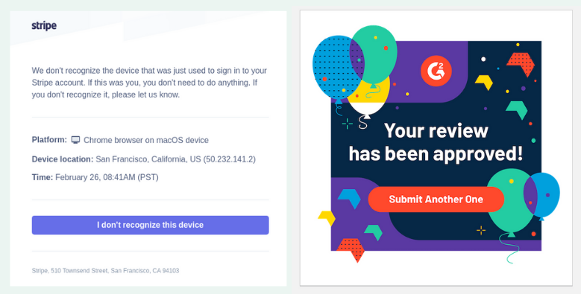
Task: Click the "Your review has been approved!" heading
Action: click(436, 142)
